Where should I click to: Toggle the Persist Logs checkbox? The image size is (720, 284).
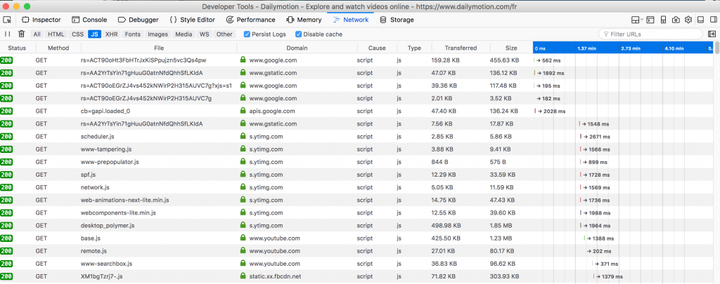pos(247,34)
